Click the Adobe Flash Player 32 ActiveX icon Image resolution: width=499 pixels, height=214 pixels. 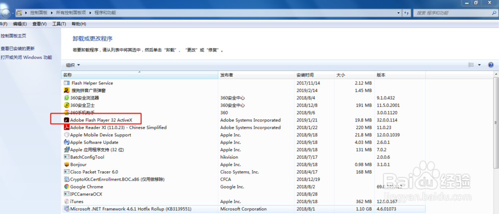66,120
